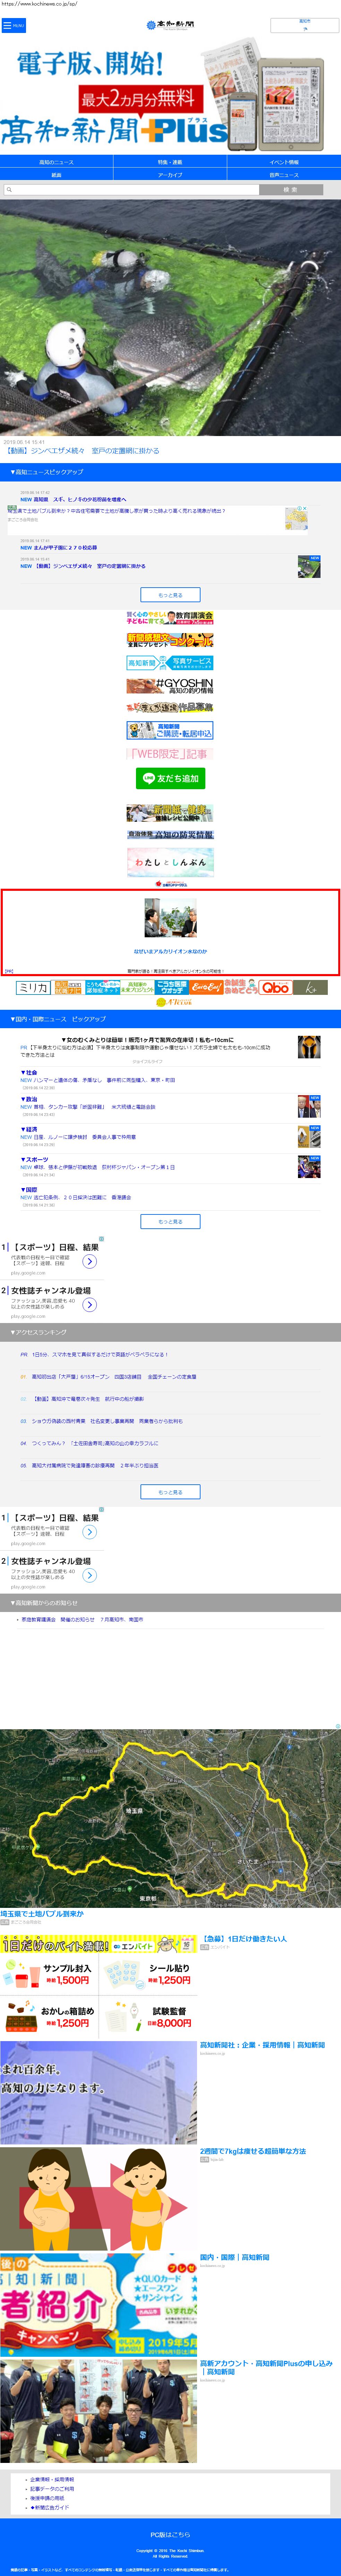Click the Kochi Shimbun logo in header

pos(170,25)
